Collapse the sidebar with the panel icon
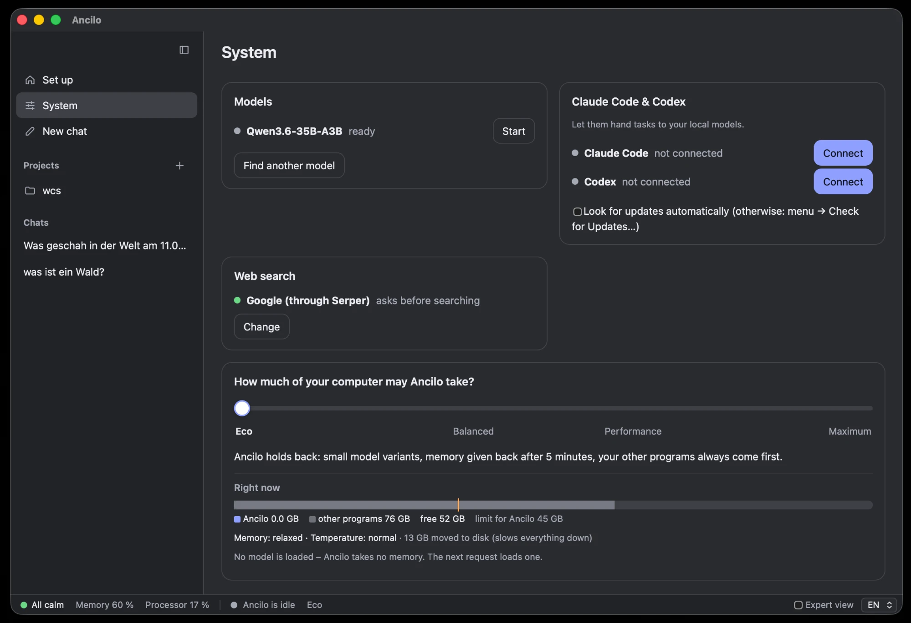The height and width of the screenshot is (623, 911). (184, 50)
